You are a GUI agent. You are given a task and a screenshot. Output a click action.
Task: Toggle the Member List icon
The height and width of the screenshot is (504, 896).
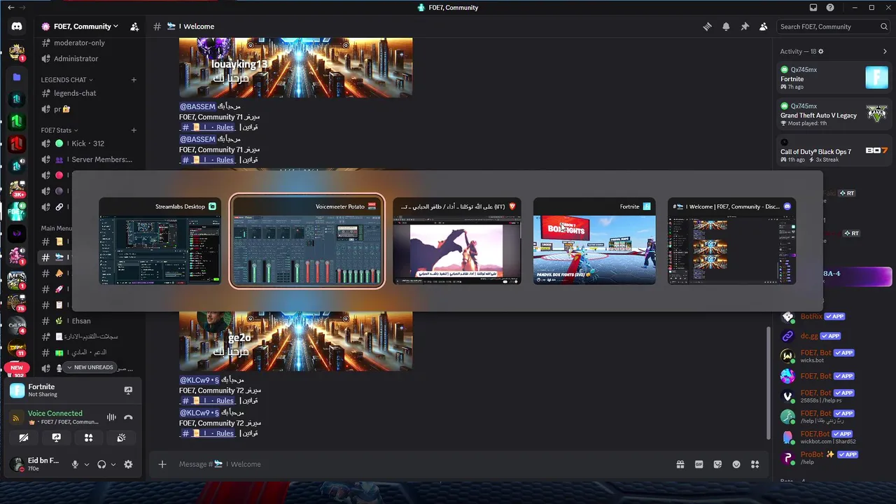coord(763,27)
